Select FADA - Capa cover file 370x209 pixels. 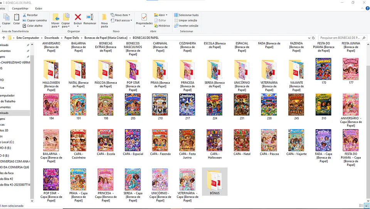click(x=323, y=146)
